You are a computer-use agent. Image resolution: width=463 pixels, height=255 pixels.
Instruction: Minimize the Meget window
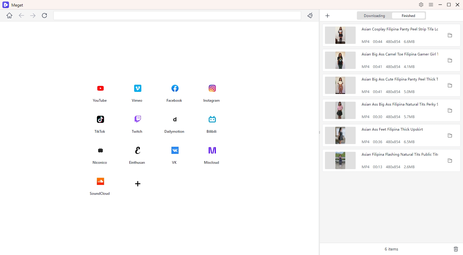coord(440,5)
